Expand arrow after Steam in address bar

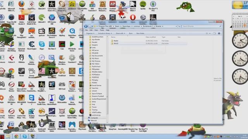point(121,26)
